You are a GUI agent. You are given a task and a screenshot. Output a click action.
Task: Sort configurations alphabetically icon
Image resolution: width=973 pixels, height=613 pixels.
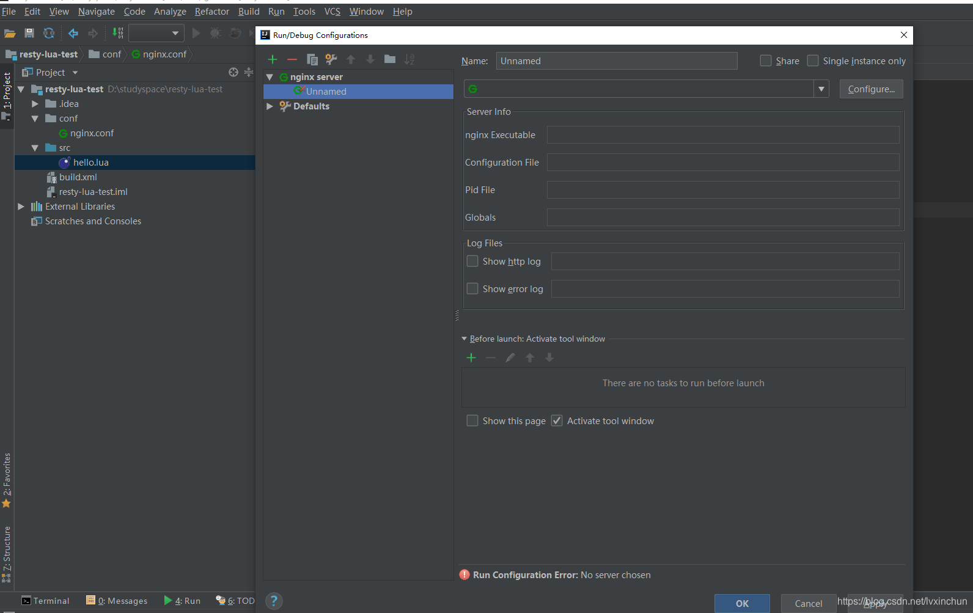pos(409,59)
